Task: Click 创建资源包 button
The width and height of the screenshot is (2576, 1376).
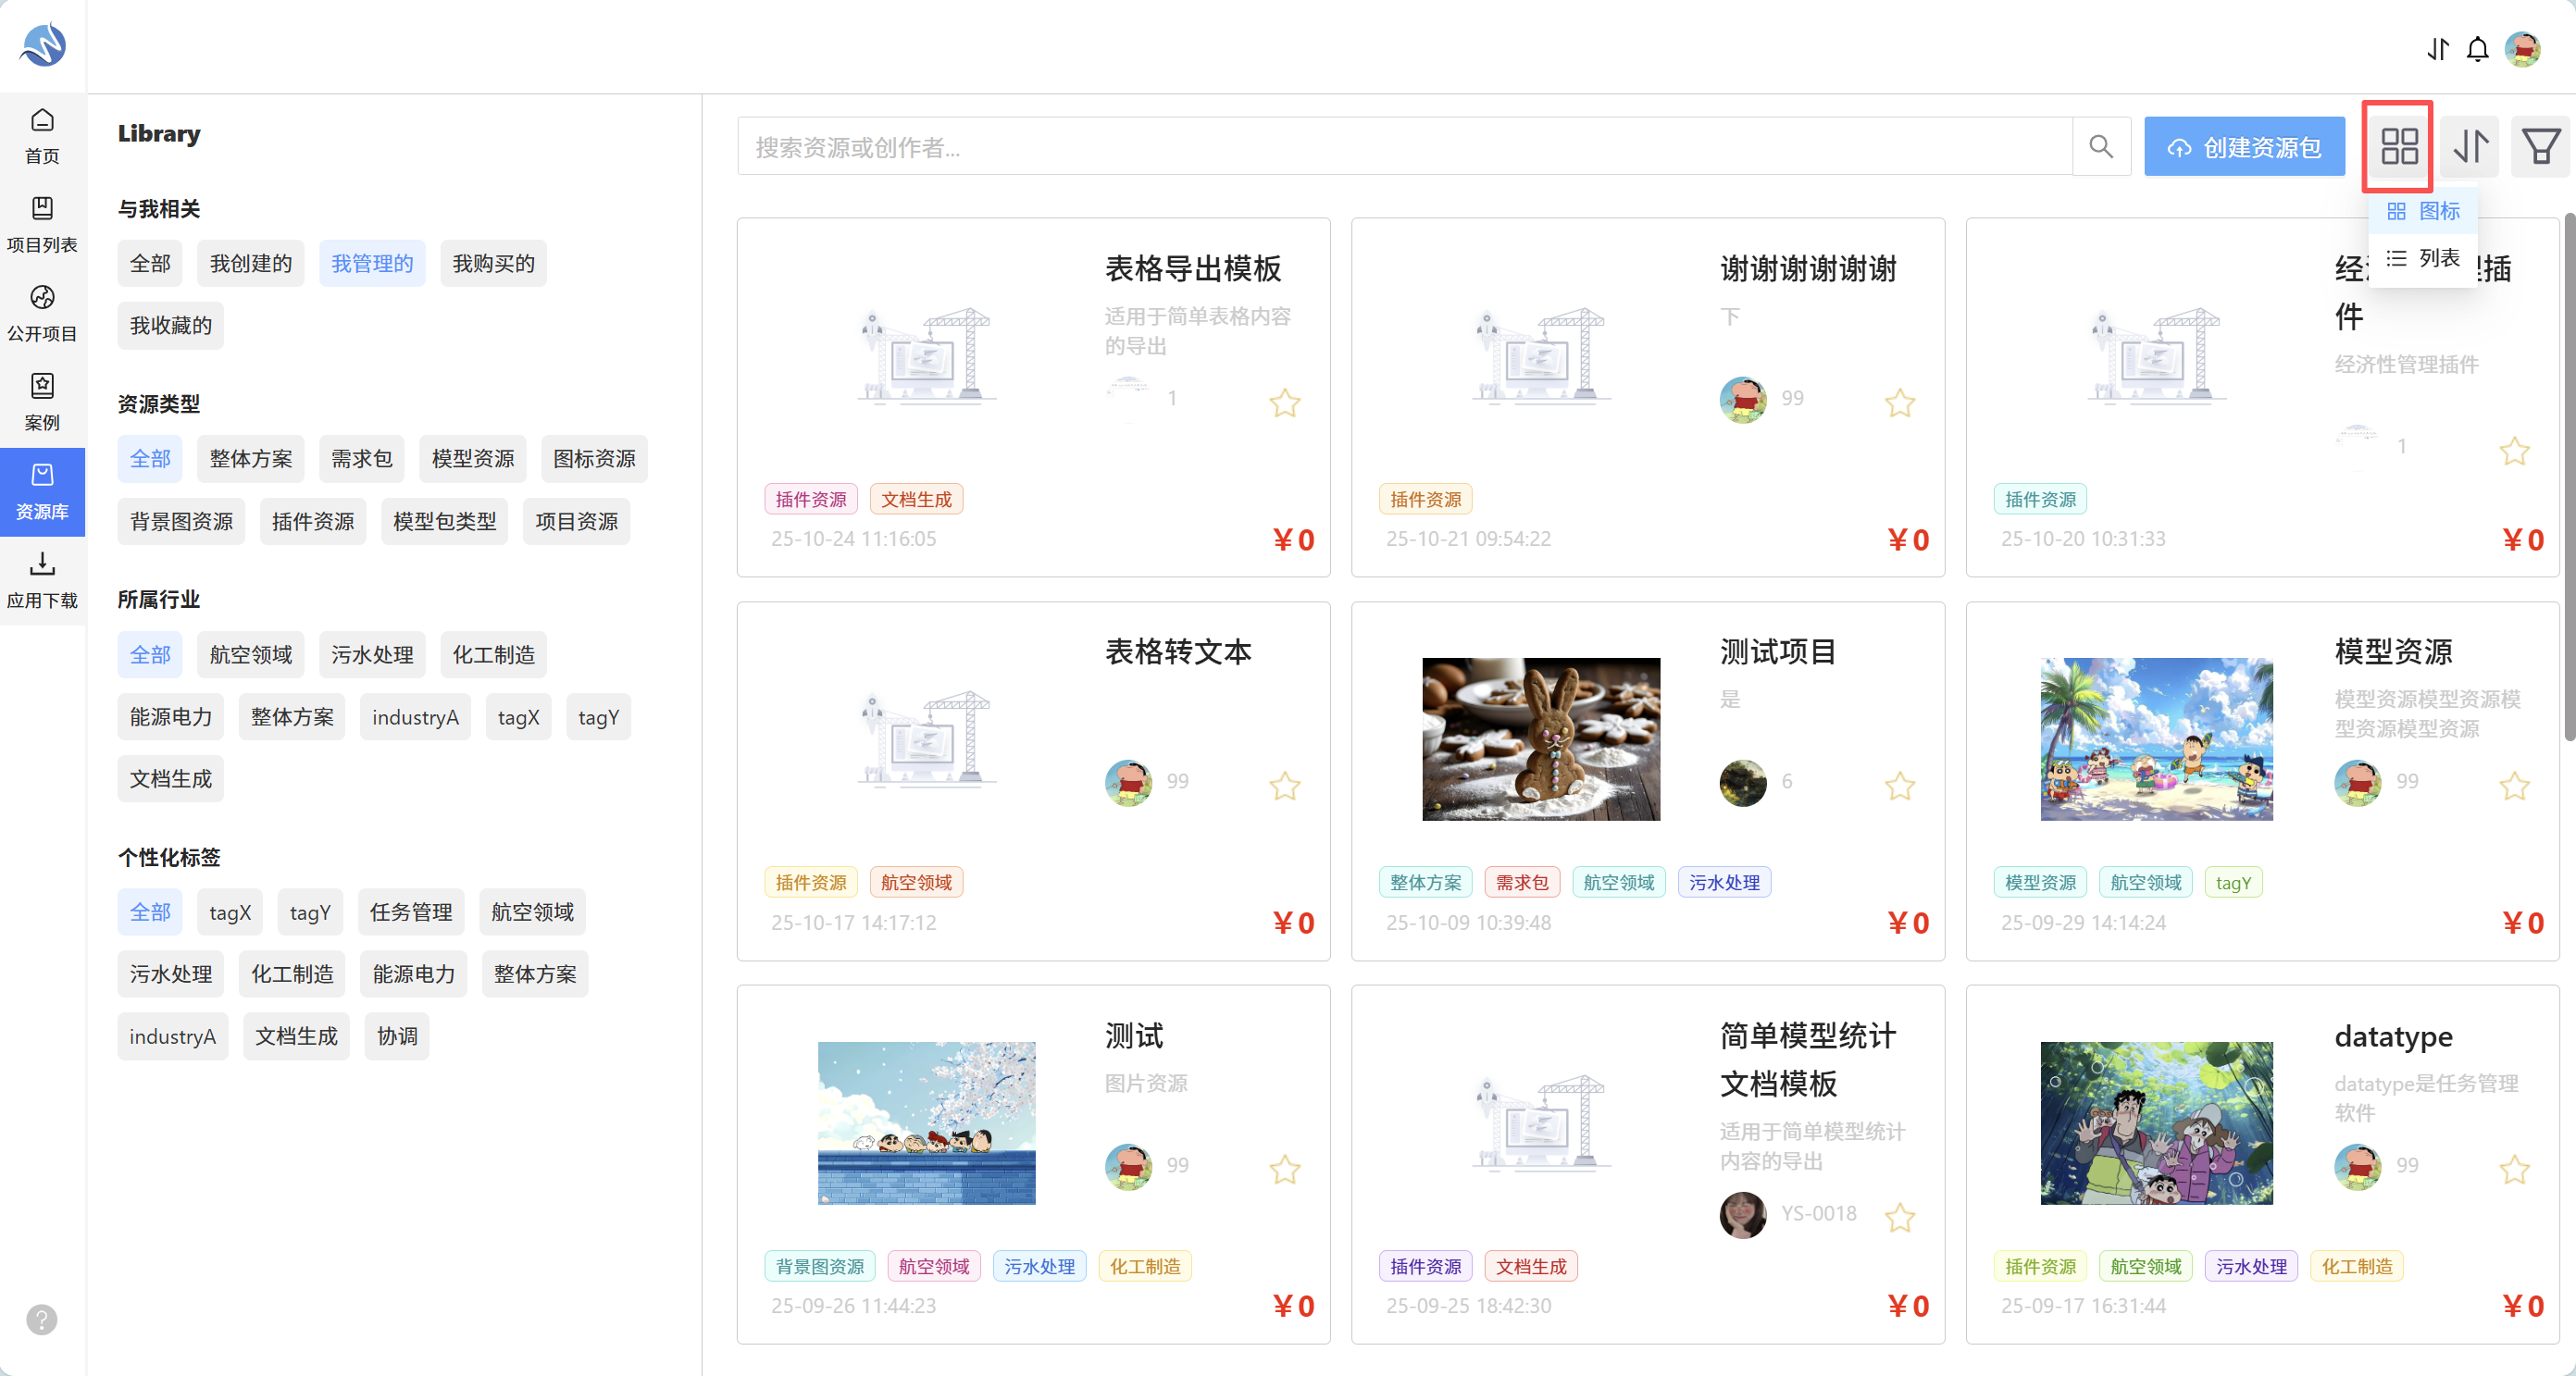Action: coord(2244,147)
